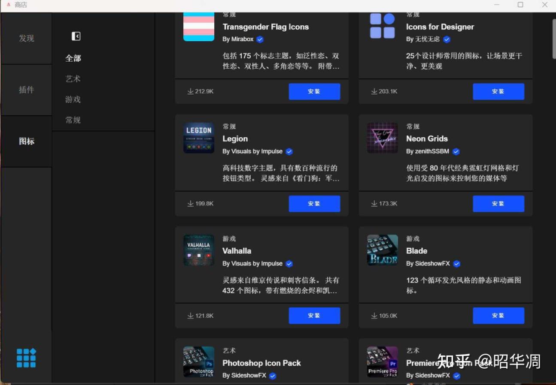Click the 艺术 tag above Photoshop Icon Pack
Image resolution: width=556 pixels, height=385 pixels.
[229, 351]
